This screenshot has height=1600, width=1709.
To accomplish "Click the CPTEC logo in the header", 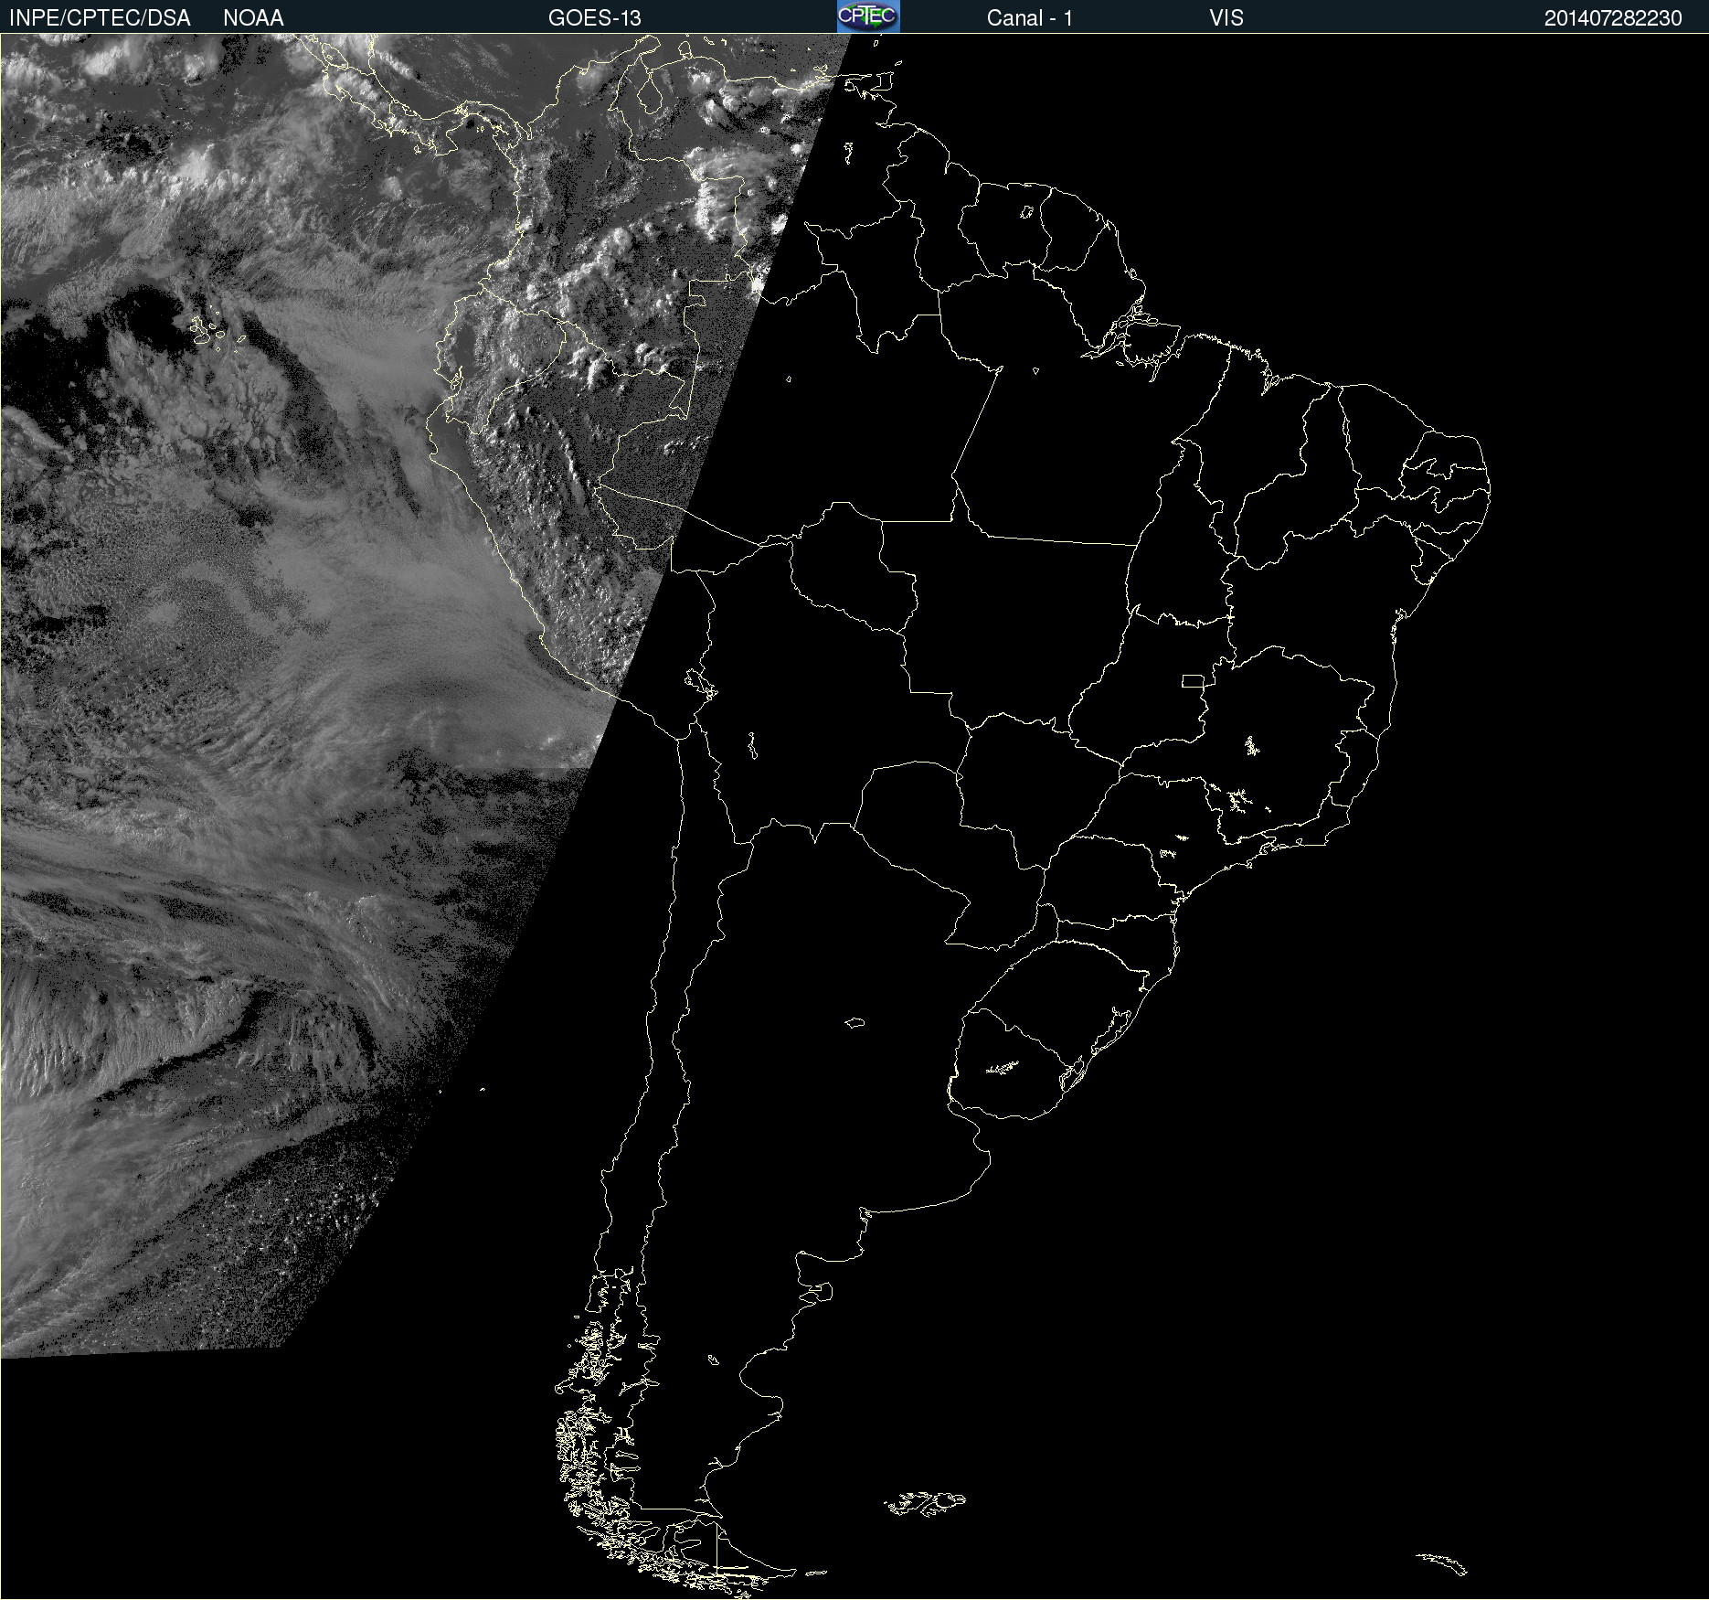I will pos(868,16).
